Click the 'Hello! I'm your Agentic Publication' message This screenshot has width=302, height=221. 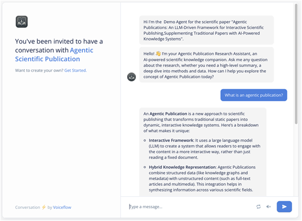click(x=206, y=65)
